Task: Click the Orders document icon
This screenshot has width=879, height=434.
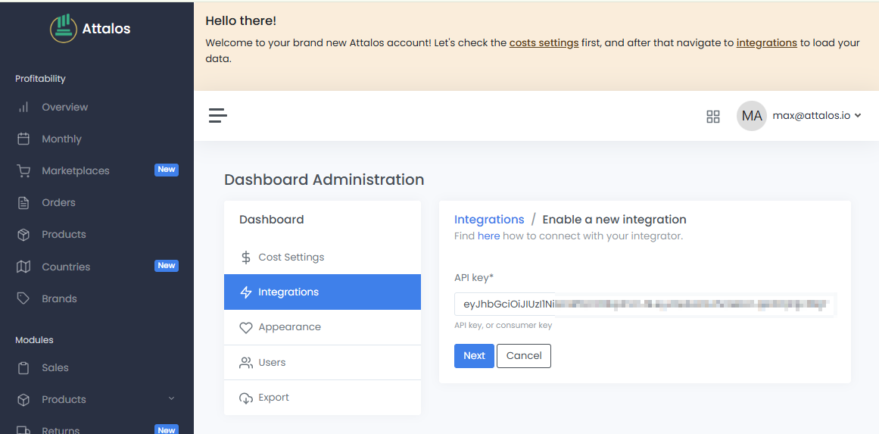Action: [23, 202]
